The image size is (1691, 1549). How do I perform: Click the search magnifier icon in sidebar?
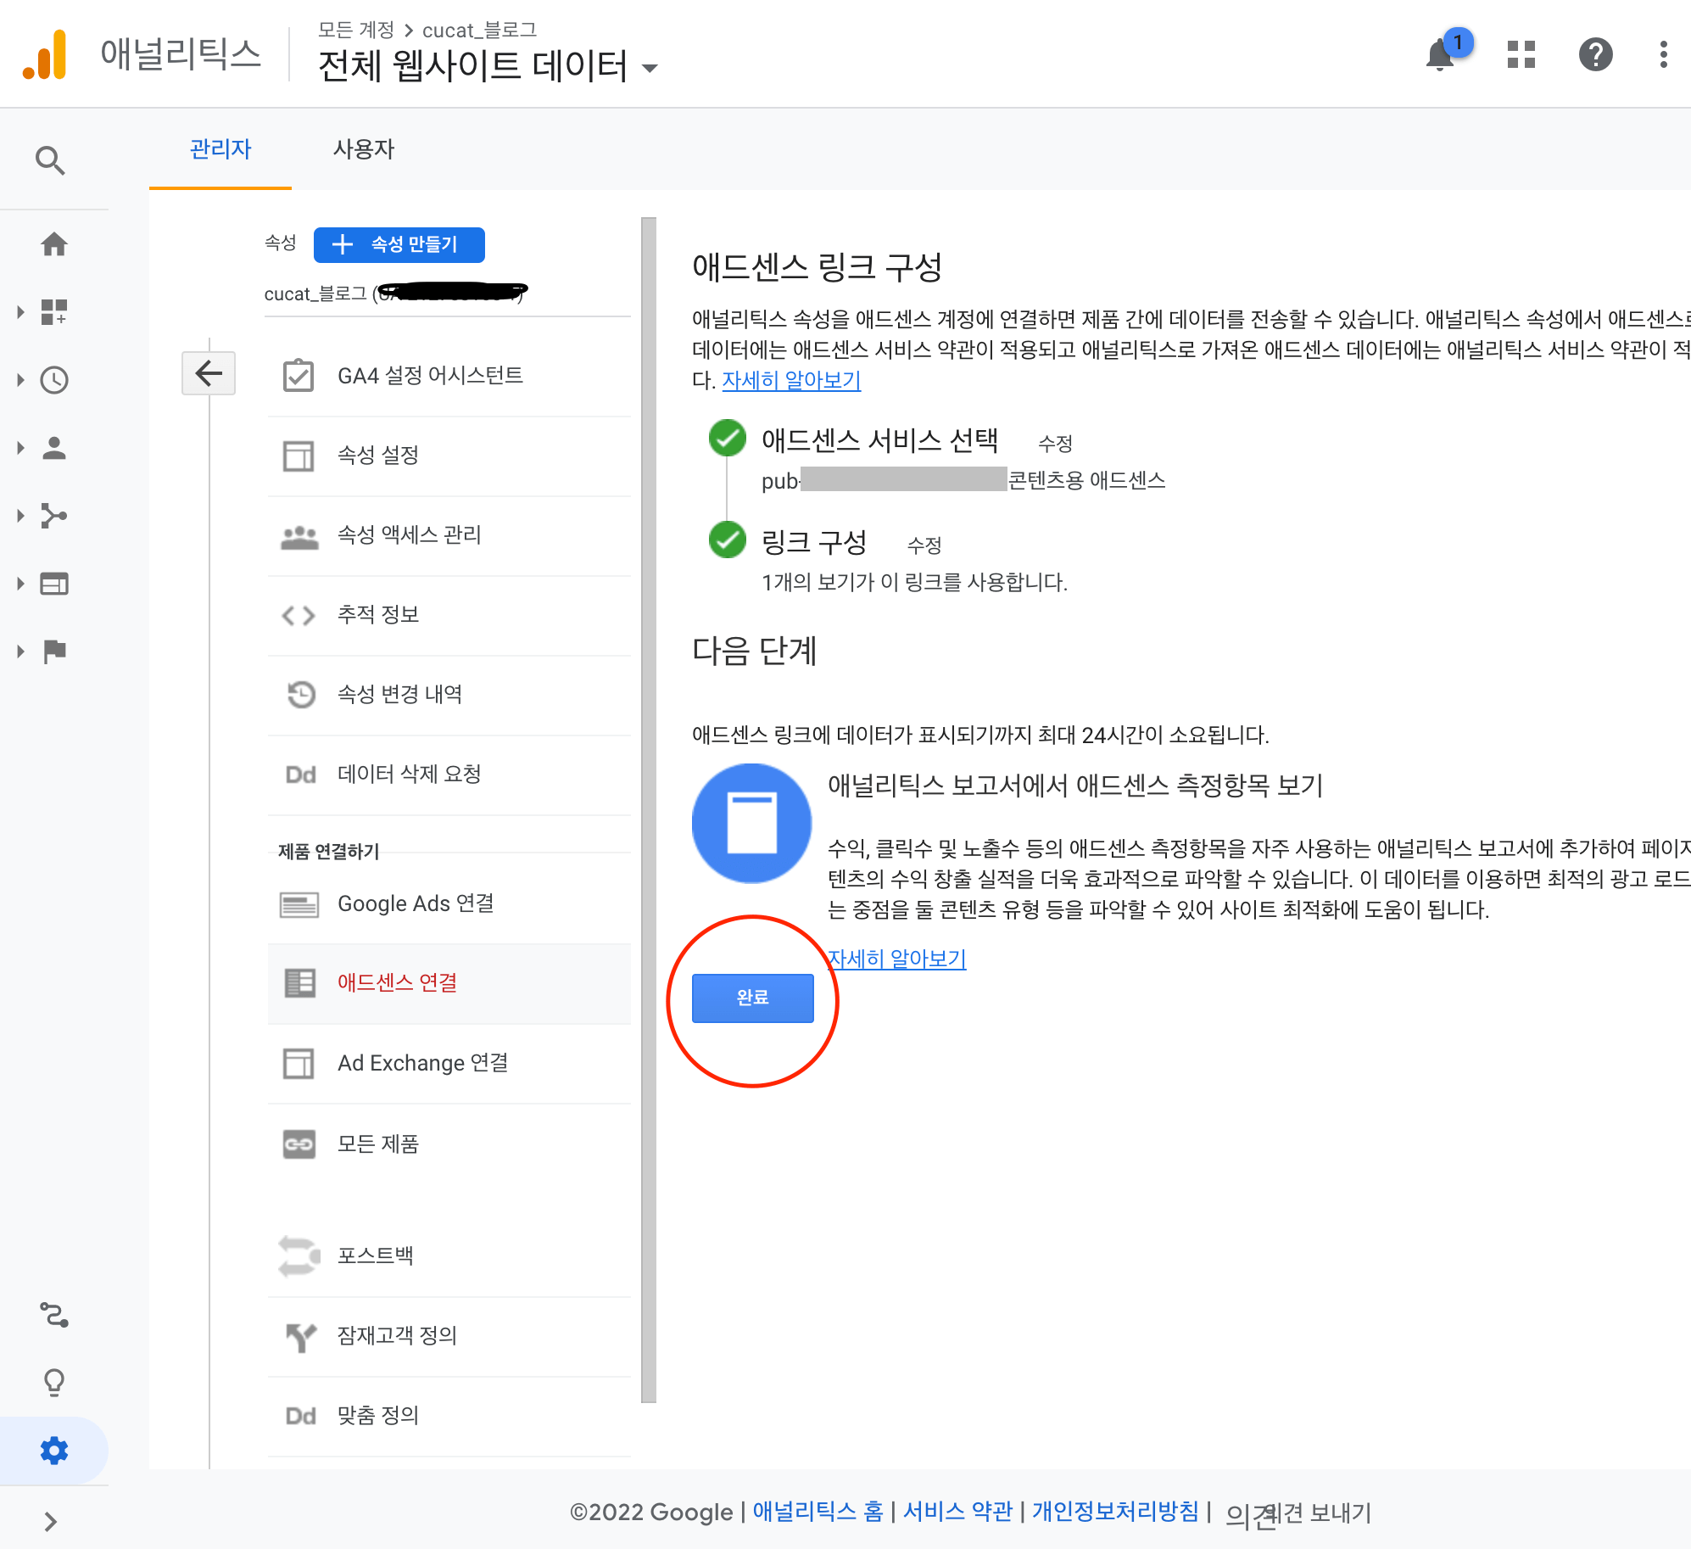coord(51,159)
